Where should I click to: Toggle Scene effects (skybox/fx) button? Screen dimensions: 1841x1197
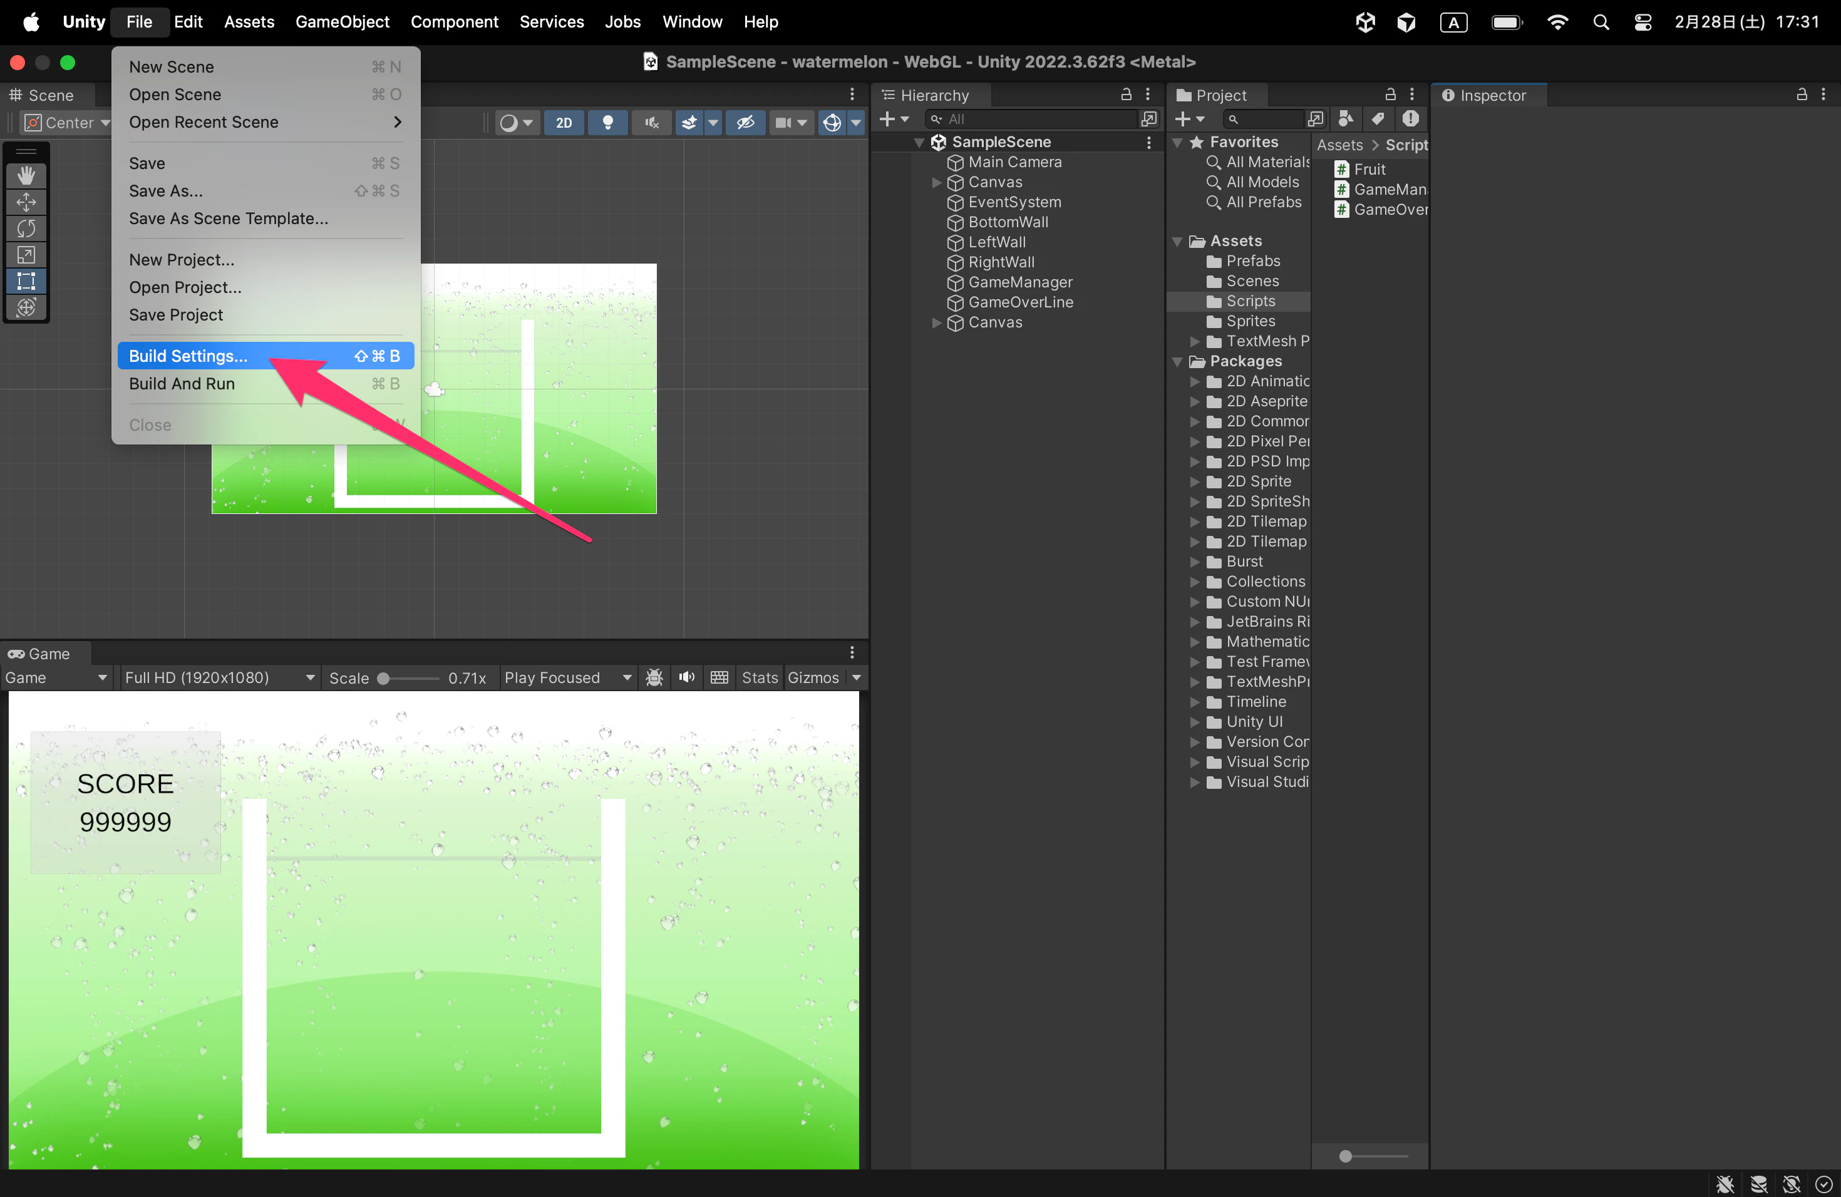coord(688,123)
